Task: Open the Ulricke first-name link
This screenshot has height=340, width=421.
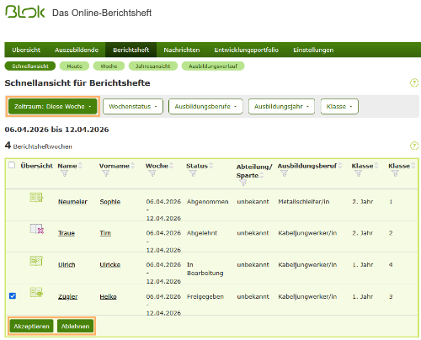Action: 110,264
